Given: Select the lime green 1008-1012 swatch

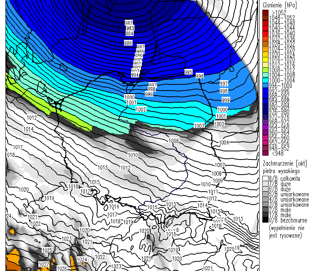Looking at the screenshot, I should (265, 70).
